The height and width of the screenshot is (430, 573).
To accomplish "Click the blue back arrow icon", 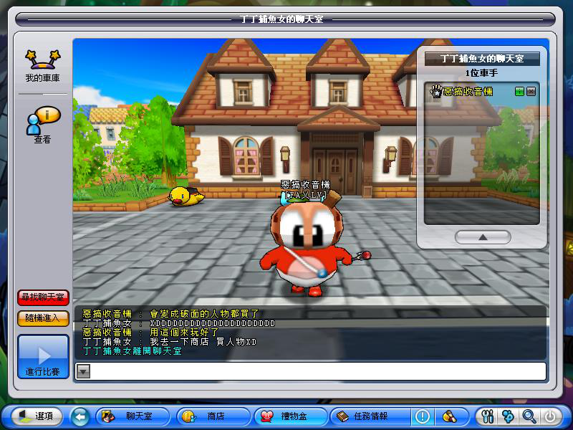I will point(80,416).
